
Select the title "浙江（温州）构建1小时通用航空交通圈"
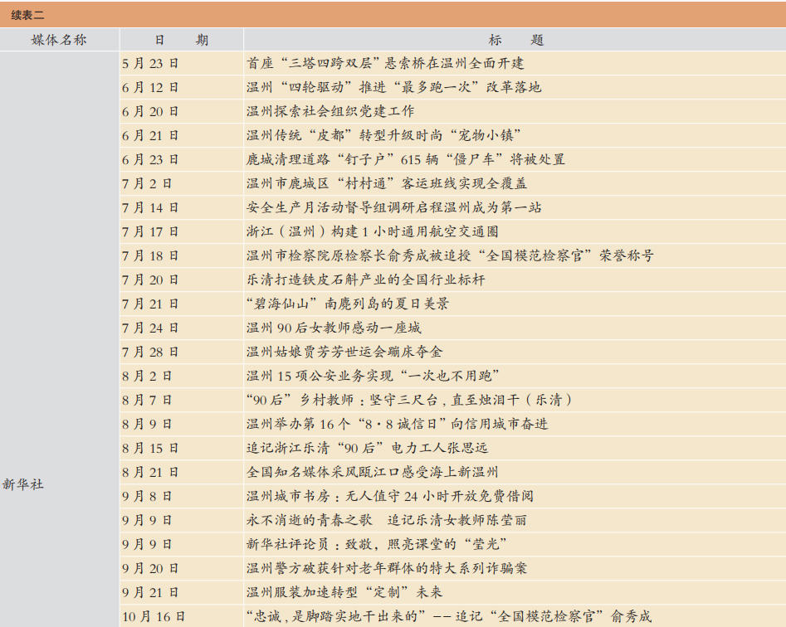click(x=373, y=231)
